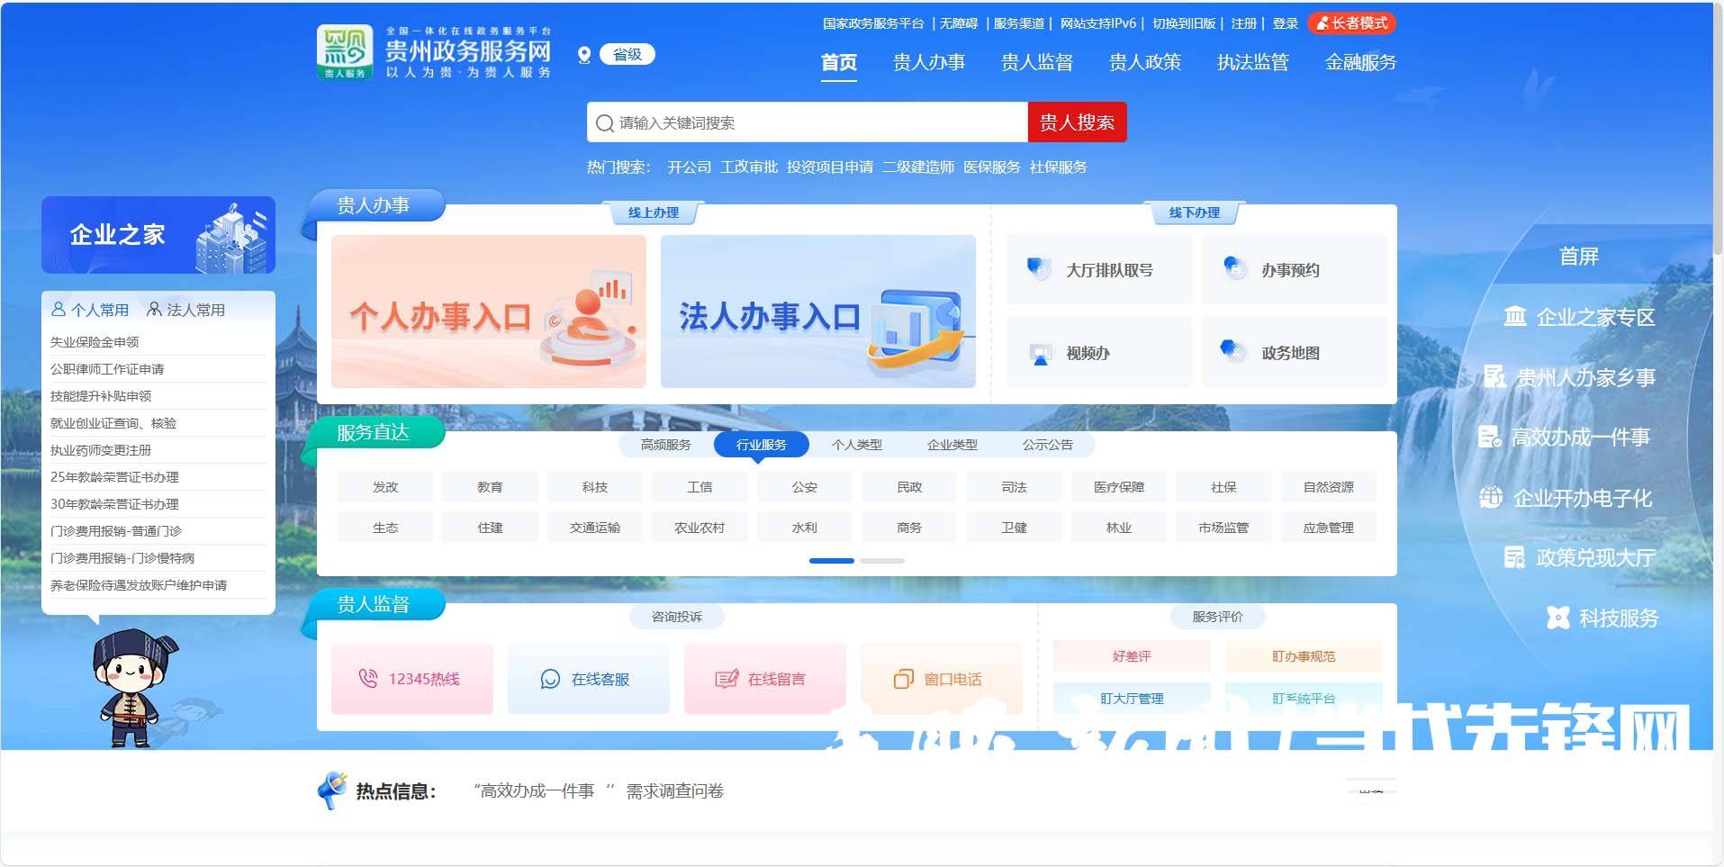Screen dimensions: 1724x867
Task: Click the 登录 login link
Action: pyautogui.click(x=1285, y=23)
